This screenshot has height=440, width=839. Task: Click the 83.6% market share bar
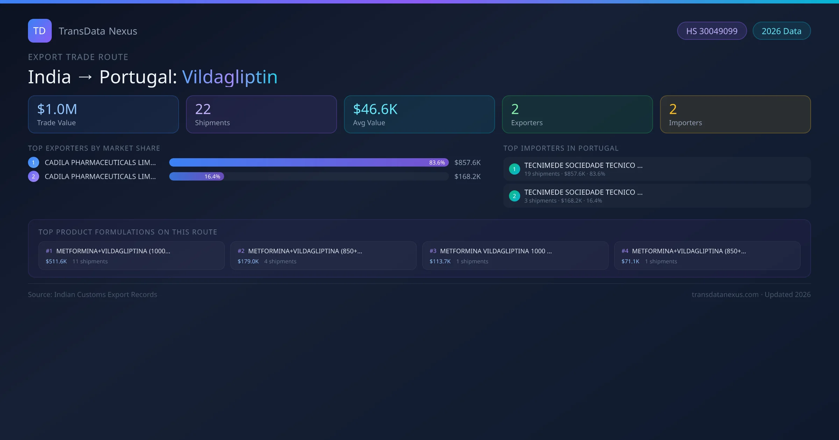click(308, 162)
